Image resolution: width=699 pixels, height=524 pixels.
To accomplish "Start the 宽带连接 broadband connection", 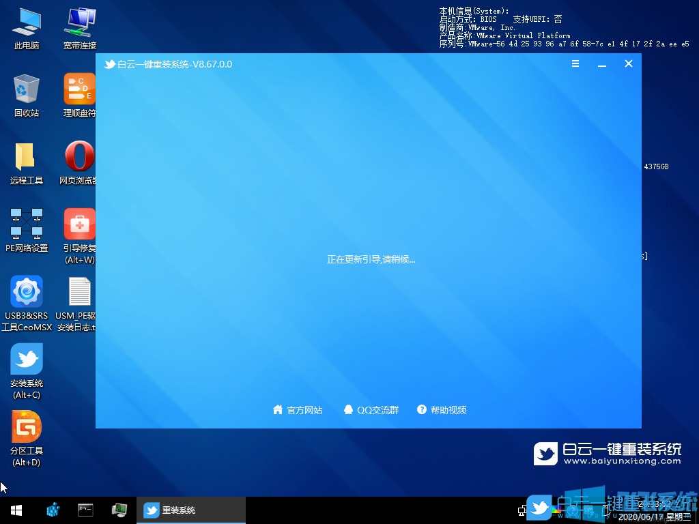I will (79, 20).
